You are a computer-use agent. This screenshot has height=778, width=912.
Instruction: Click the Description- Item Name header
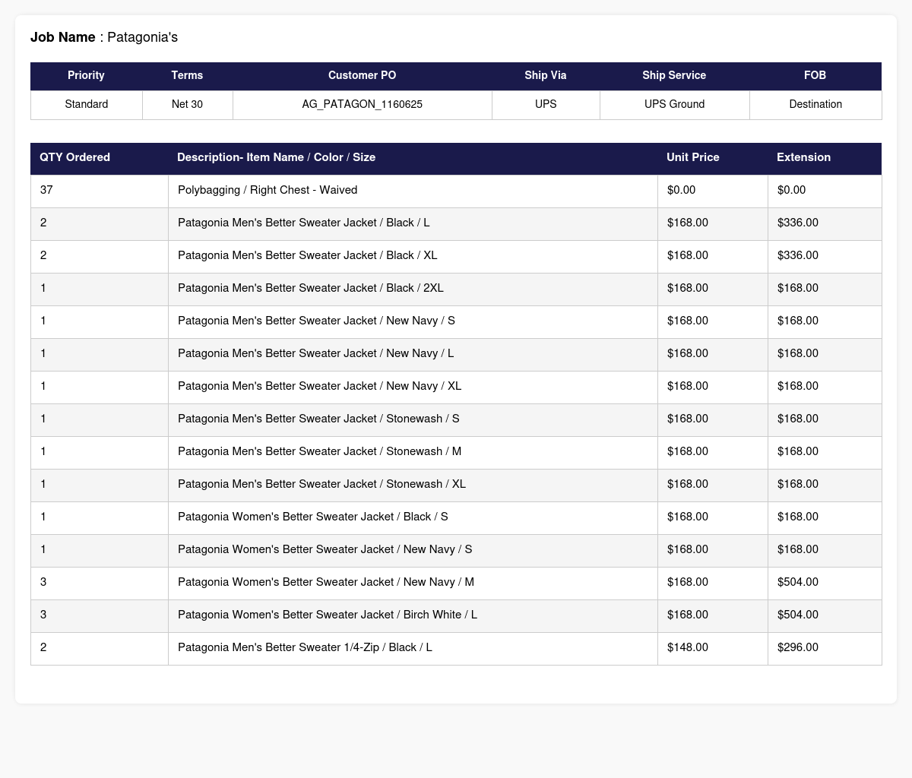[x=413, y=158]
